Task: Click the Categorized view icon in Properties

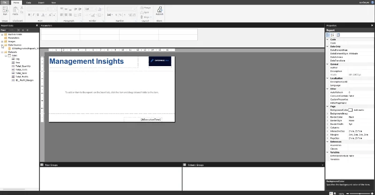Action: click(328, 35)
